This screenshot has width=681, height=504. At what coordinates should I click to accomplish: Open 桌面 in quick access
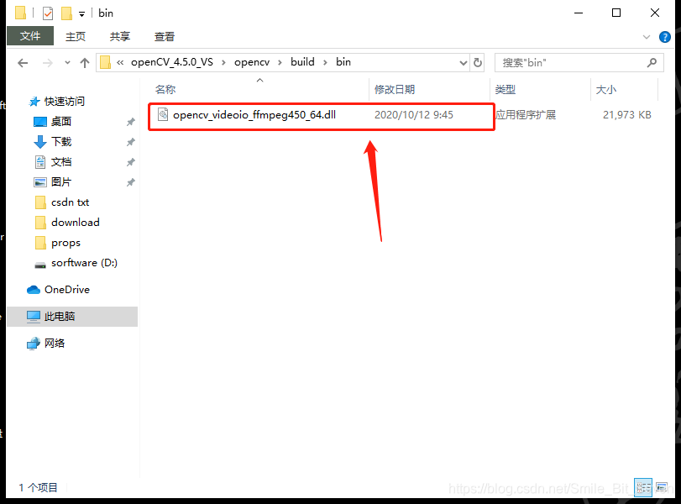tap(61, 122)
